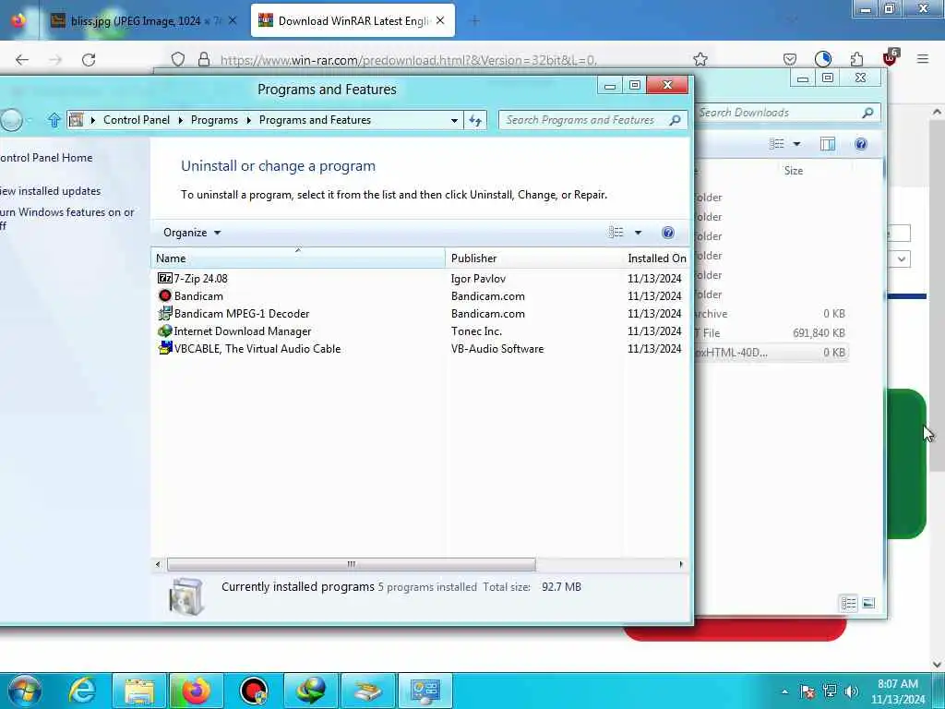Expand the address bar history dropdown
The width and height of the screenshot is (945, 709).
coord(454,120)
